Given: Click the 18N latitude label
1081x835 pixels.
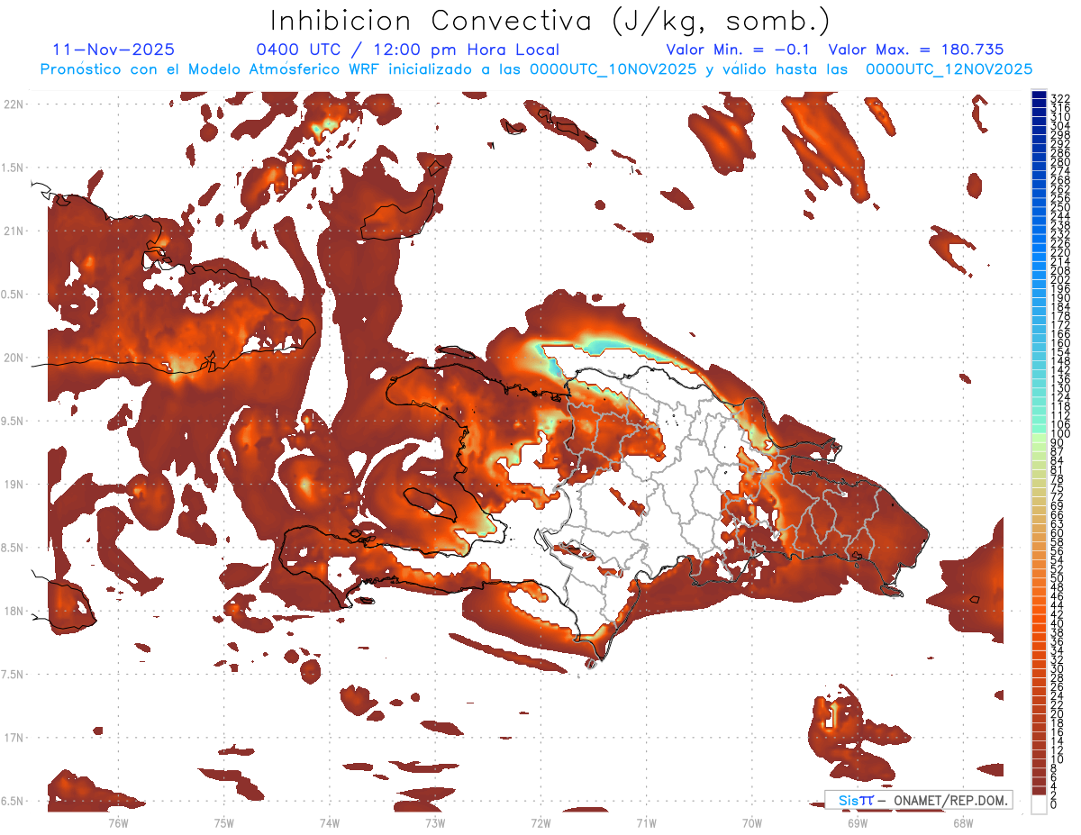Looking at the screenshot, I should click(x=14, y=611).
